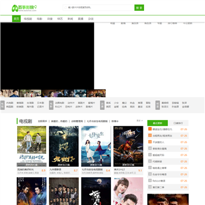The height and width of the screenshot is (205, 205).
Task: Click the green 搜索 search button
Action: pos(139,7)
